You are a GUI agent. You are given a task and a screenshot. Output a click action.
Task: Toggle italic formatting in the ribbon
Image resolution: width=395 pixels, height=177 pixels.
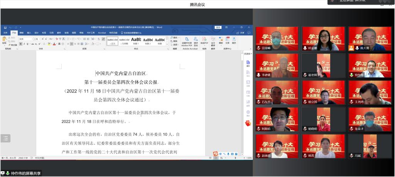pos(24,44)
